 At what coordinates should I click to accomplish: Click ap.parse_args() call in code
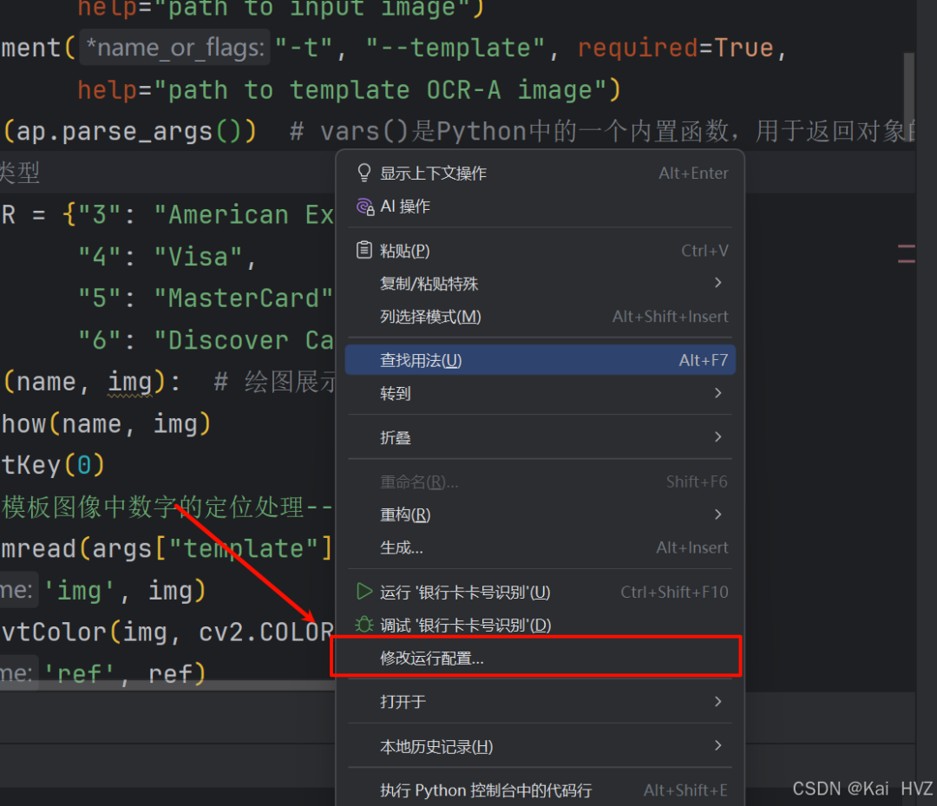point(129,132)
